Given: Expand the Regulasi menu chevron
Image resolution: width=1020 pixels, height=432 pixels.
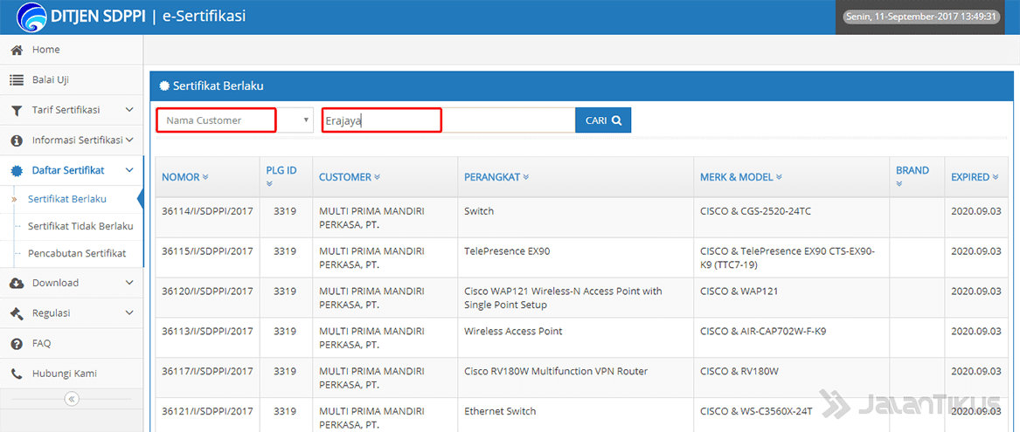Looking at the screenshot, I should click(x=129, y=312).
